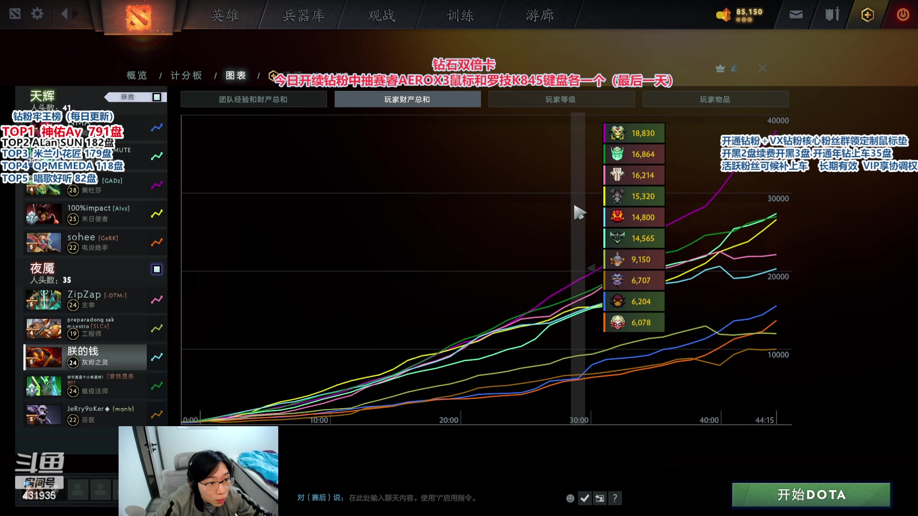Click the 30:00 marker on graph timeline
Viewport: 918px width, 516px height.
coord(579,420)
